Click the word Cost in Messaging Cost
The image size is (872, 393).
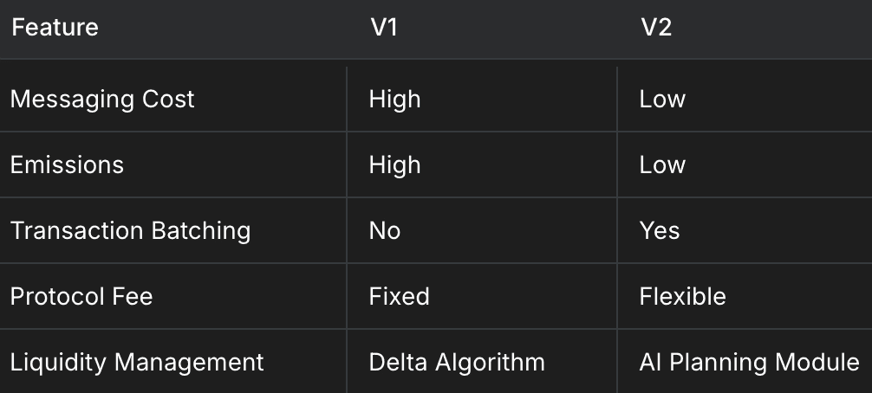coord(168,100)
